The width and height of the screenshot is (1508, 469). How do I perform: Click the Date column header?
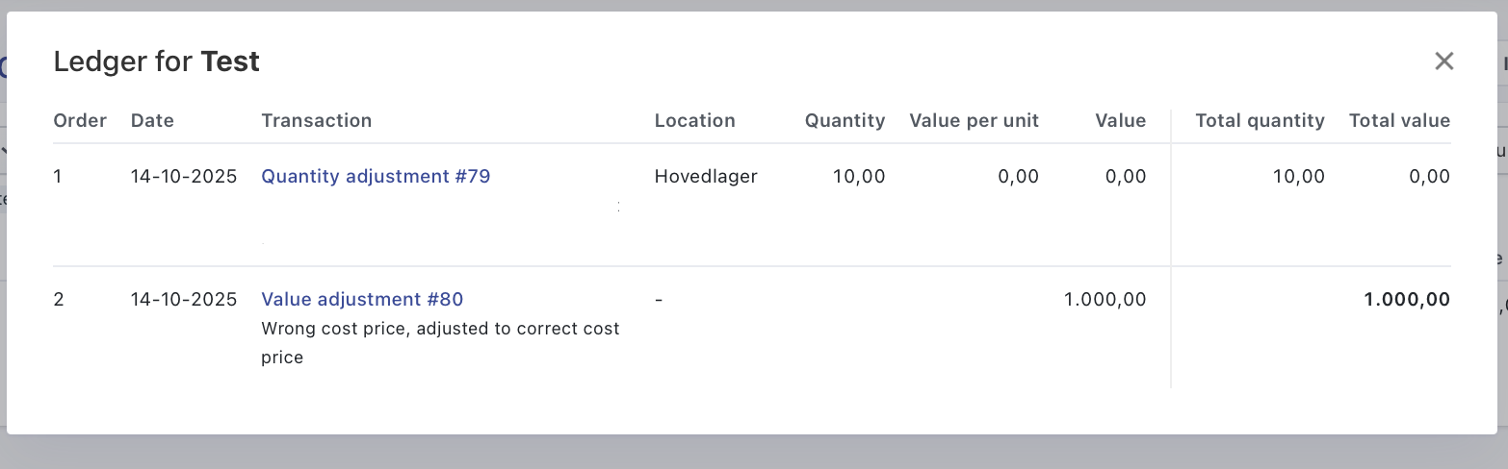click(152, 121)
